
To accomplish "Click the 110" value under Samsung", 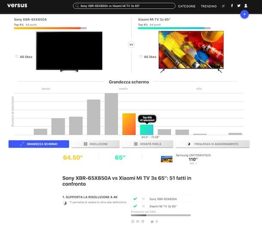I will [193, 159].
